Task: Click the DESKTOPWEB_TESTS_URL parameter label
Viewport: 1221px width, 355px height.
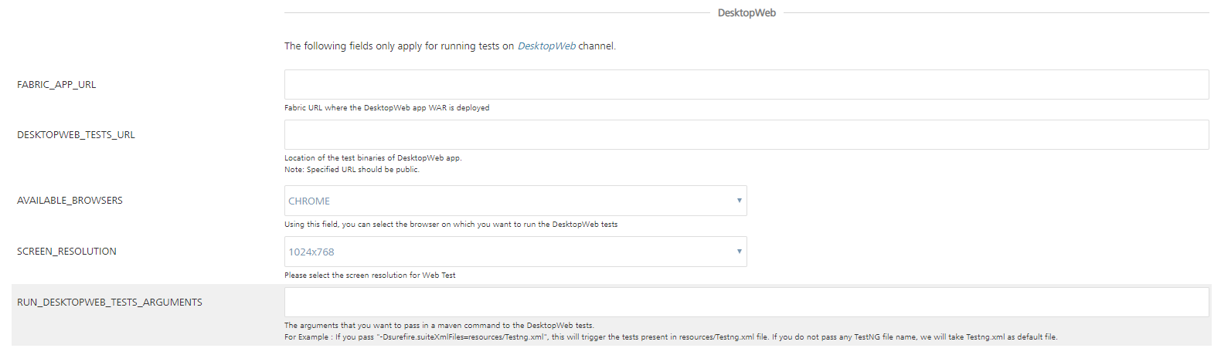Action: click(76, 135)
